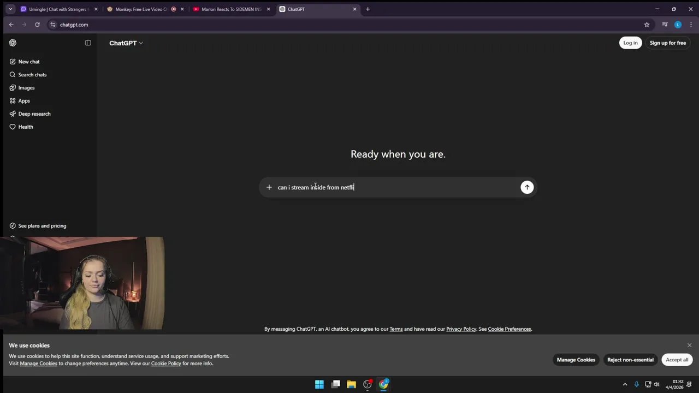Open Task View on the taskbar
The image size is (699, 393).
pyautogui.click(x=335, y=384)
